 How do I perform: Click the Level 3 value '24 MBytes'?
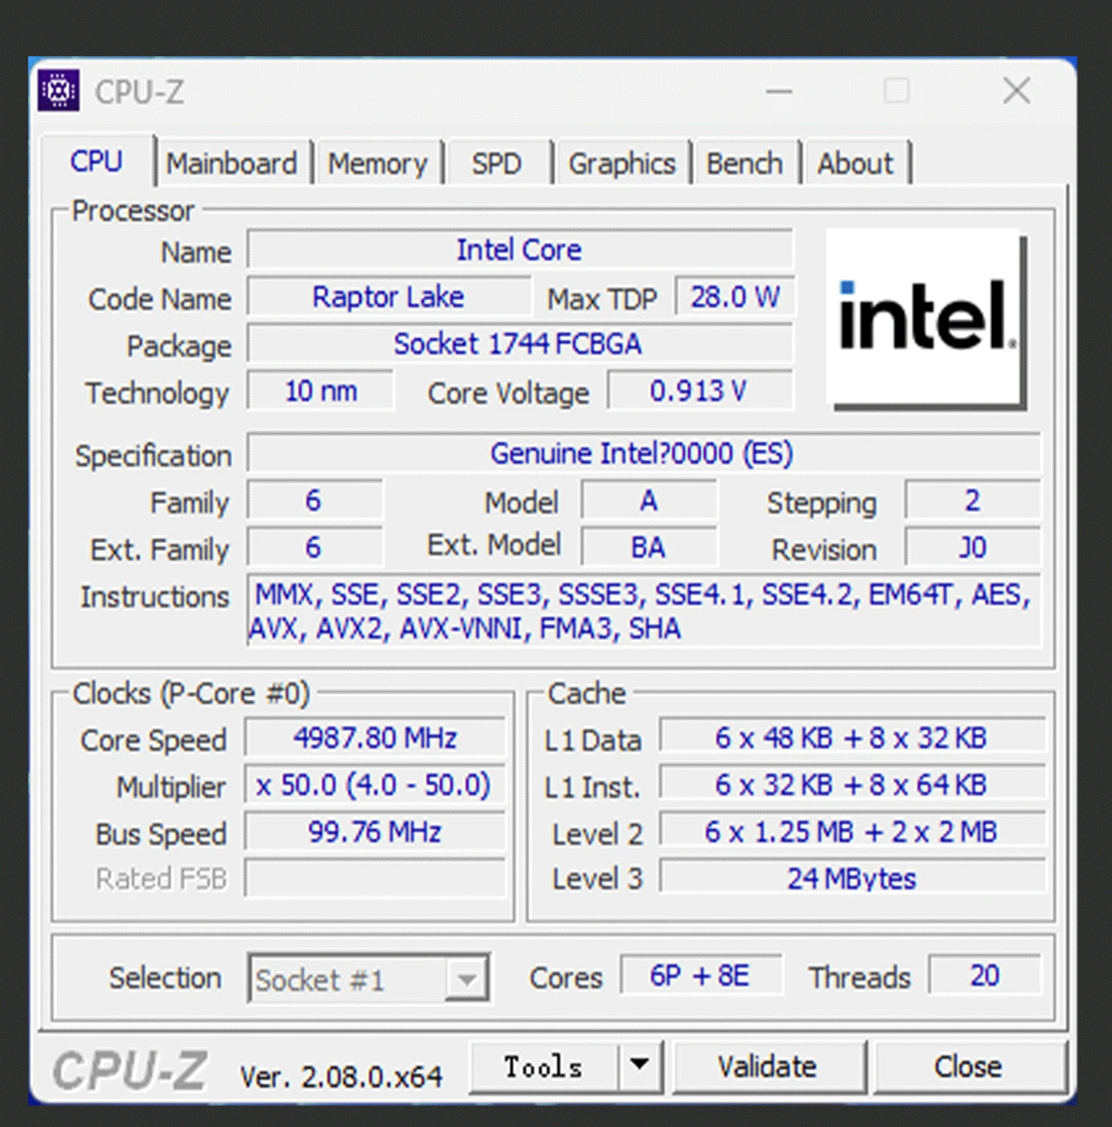(853, 878)
